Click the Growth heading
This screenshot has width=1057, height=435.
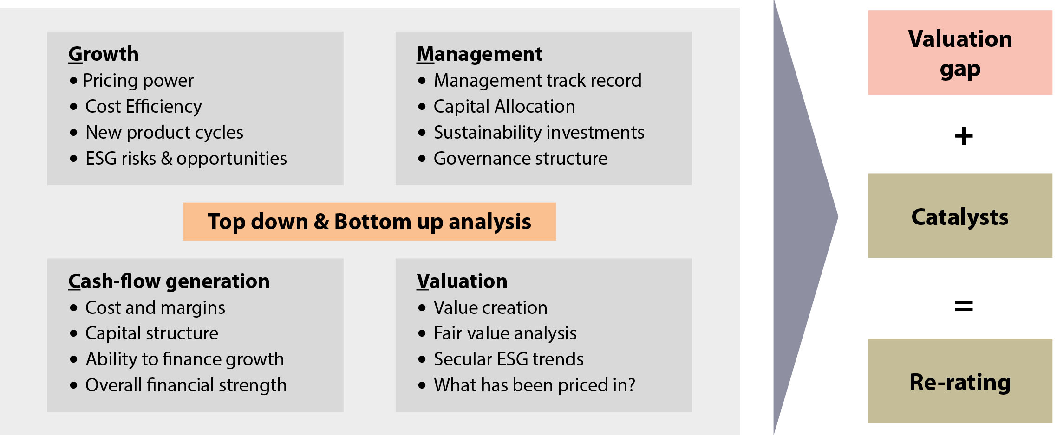pos(103,54)
